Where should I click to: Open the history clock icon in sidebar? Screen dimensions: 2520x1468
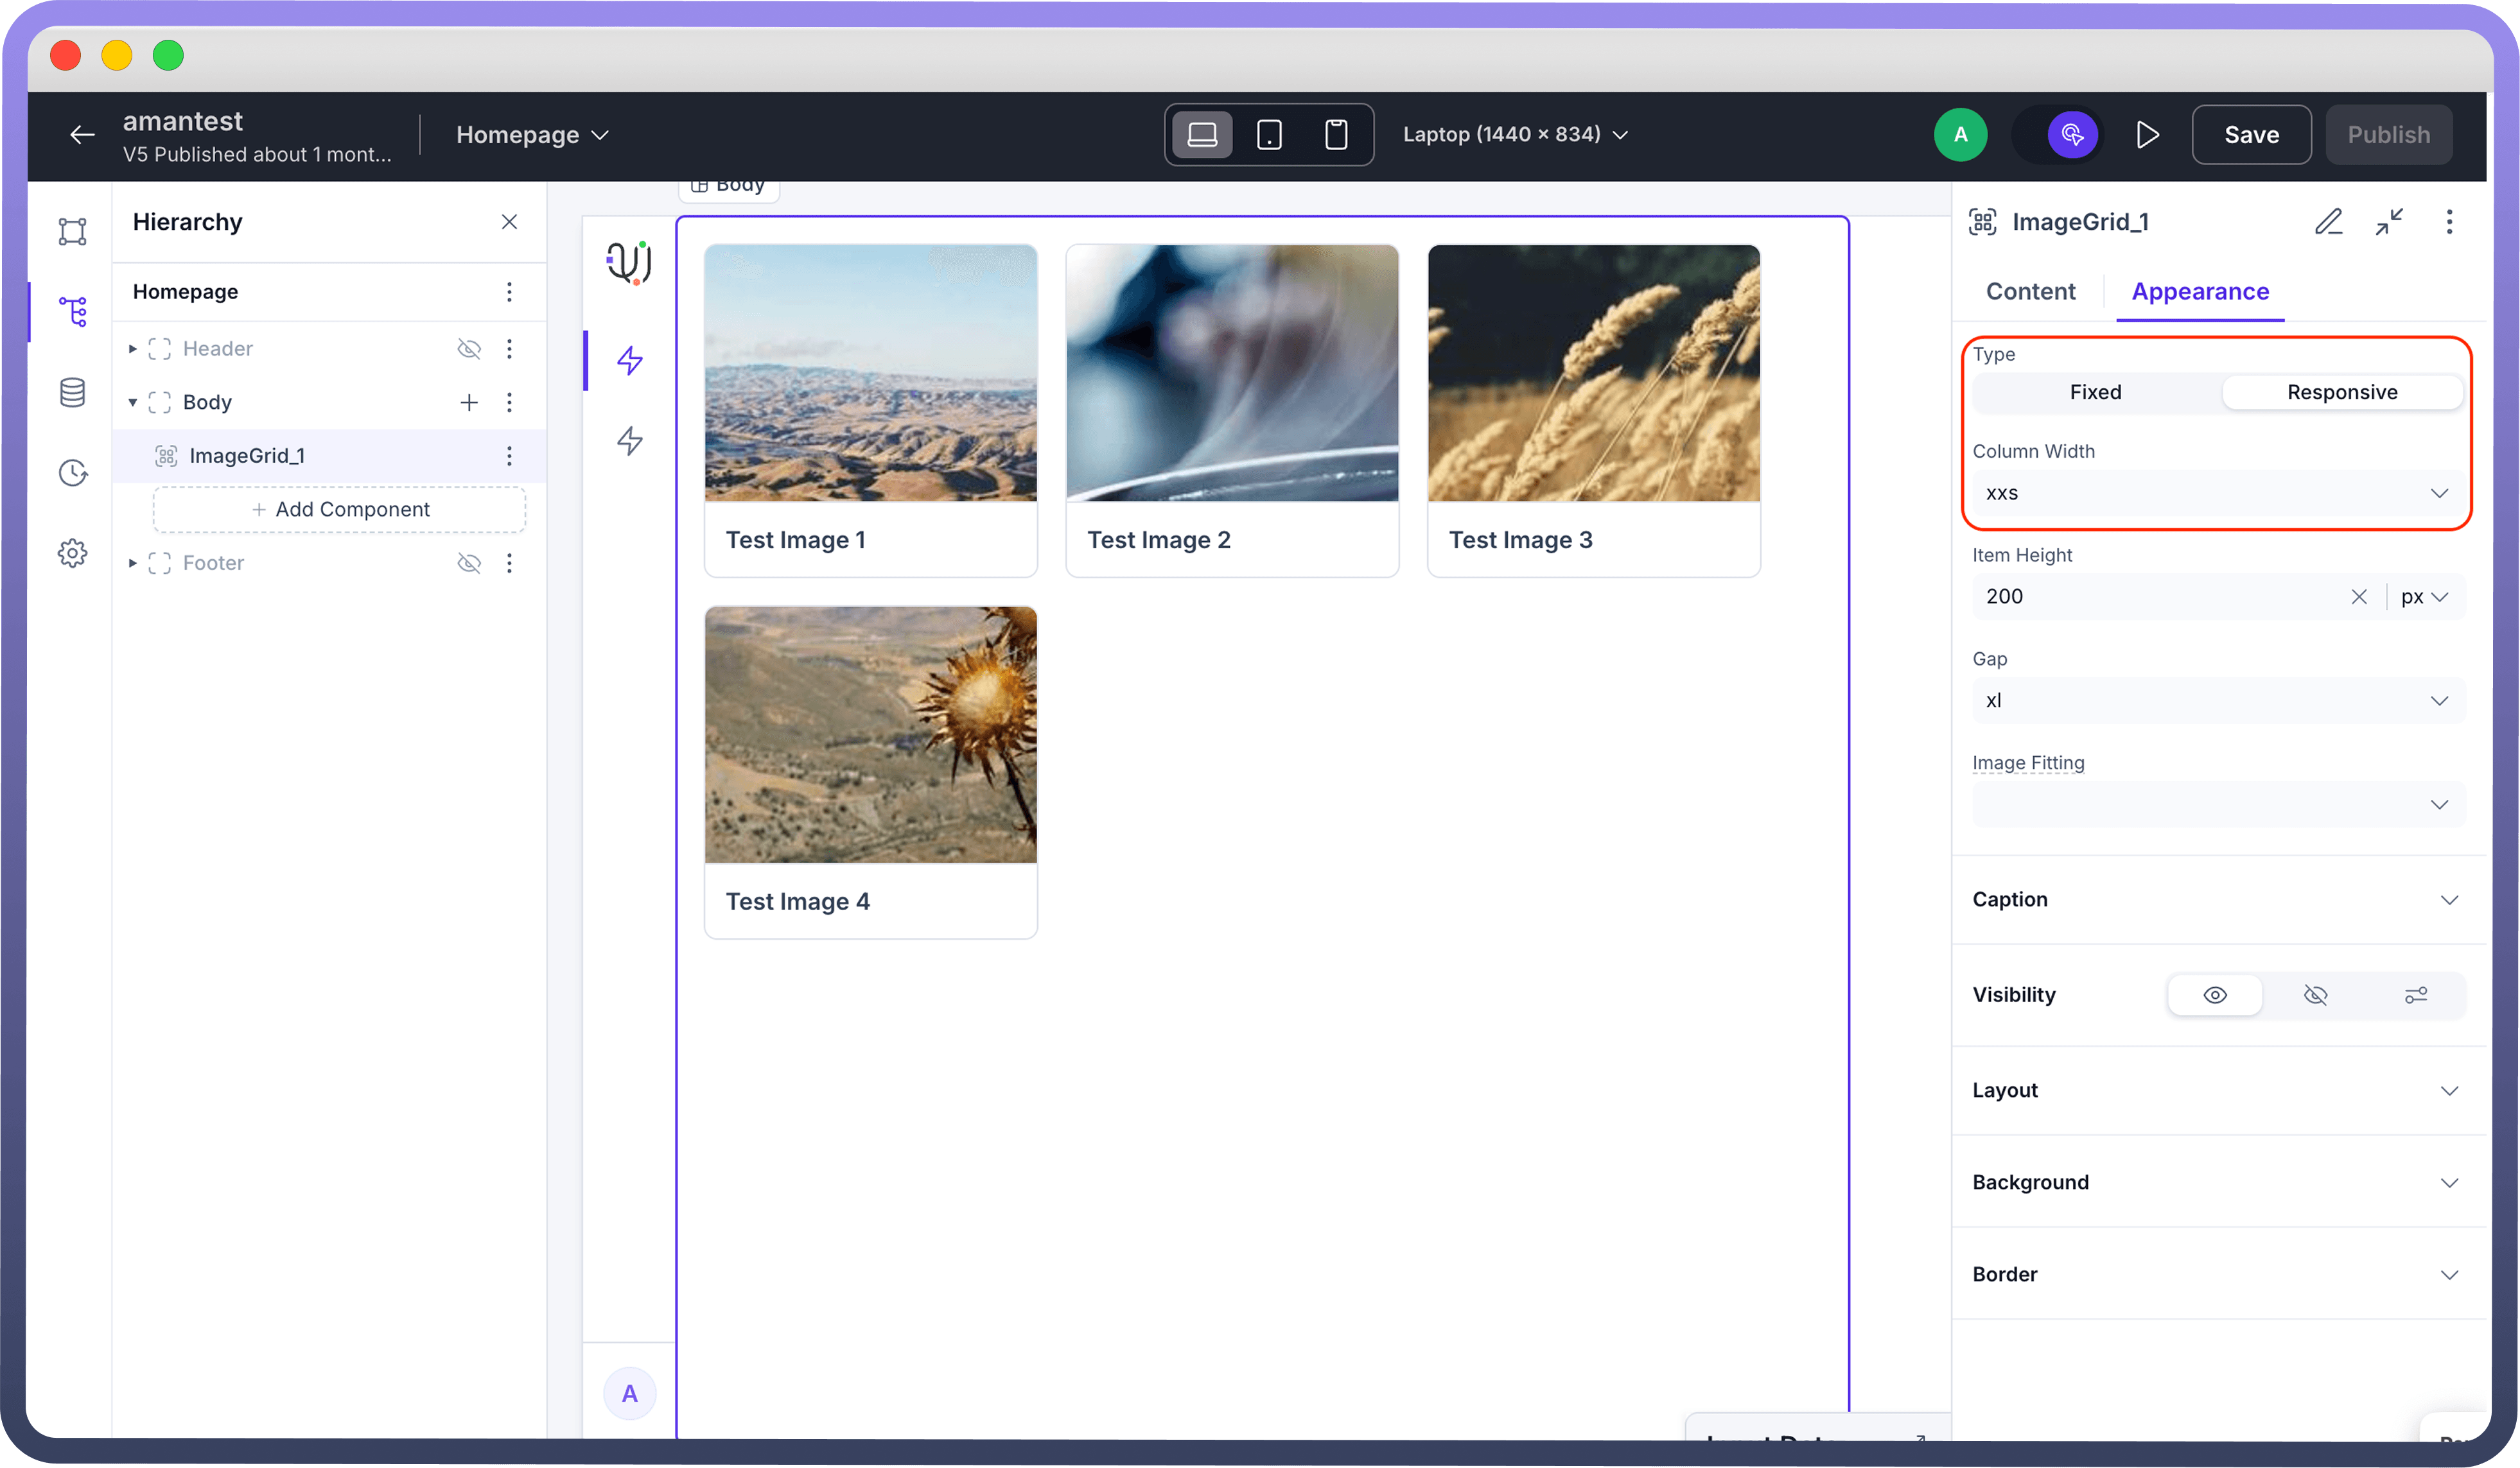[72, 472]
